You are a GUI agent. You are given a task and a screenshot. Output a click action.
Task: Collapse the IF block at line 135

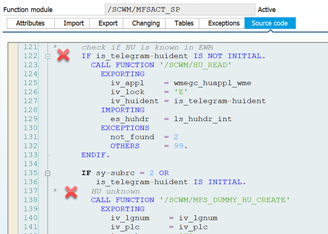[47, 173]
